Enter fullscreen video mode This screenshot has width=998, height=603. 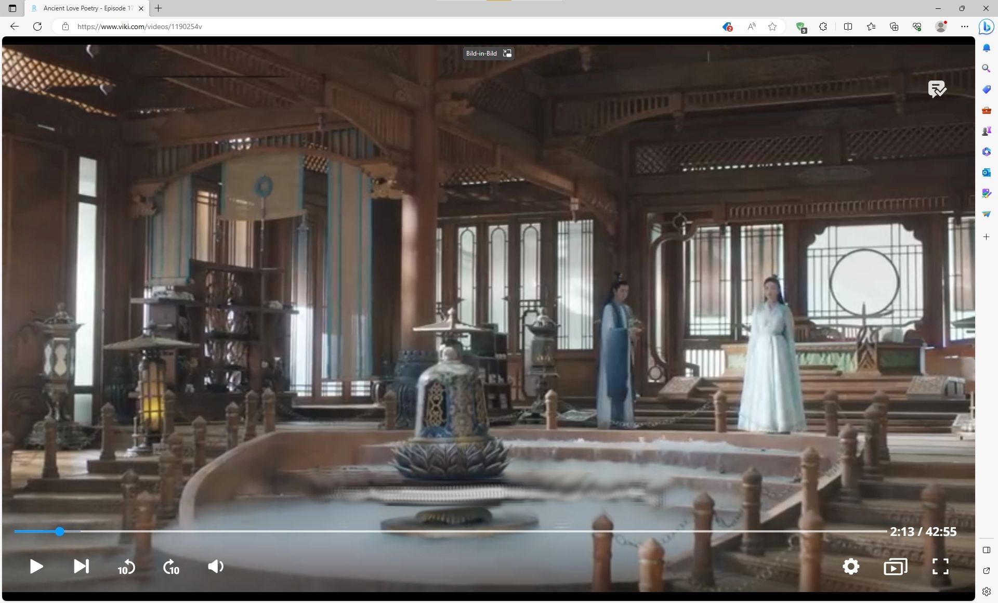940,566
